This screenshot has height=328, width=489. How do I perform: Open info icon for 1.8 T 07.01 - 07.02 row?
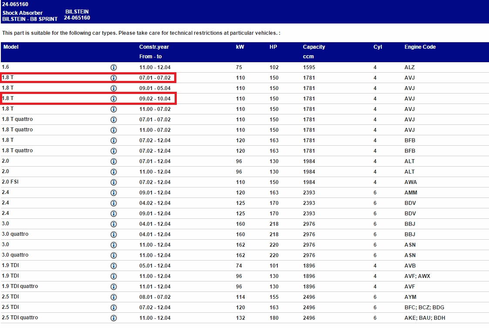point(114,78)
